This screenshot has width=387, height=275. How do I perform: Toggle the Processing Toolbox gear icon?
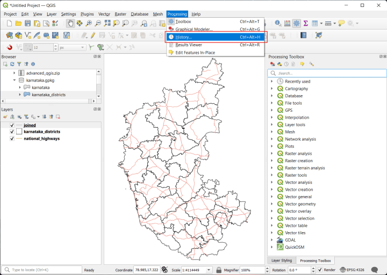(x=296, y=23)
